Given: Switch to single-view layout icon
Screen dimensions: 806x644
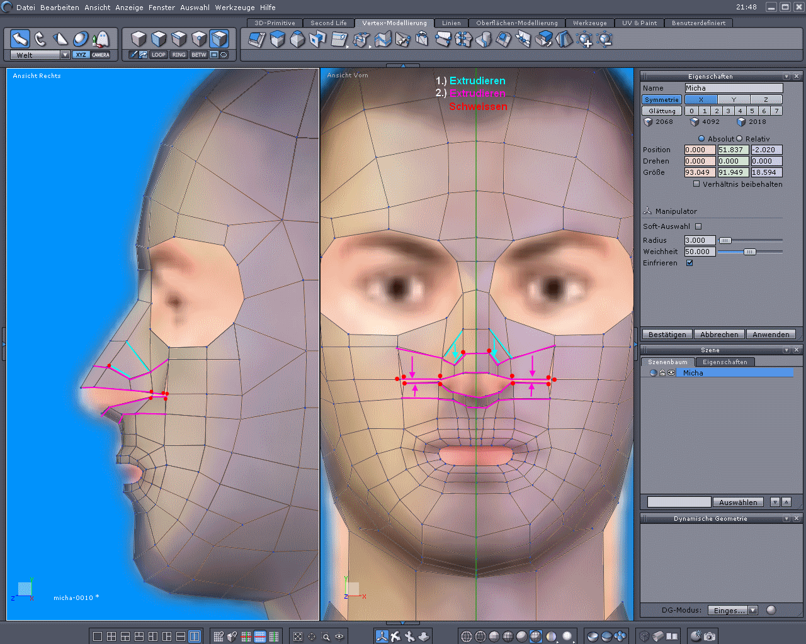Looking at the screenshot, I should point(98,636).
